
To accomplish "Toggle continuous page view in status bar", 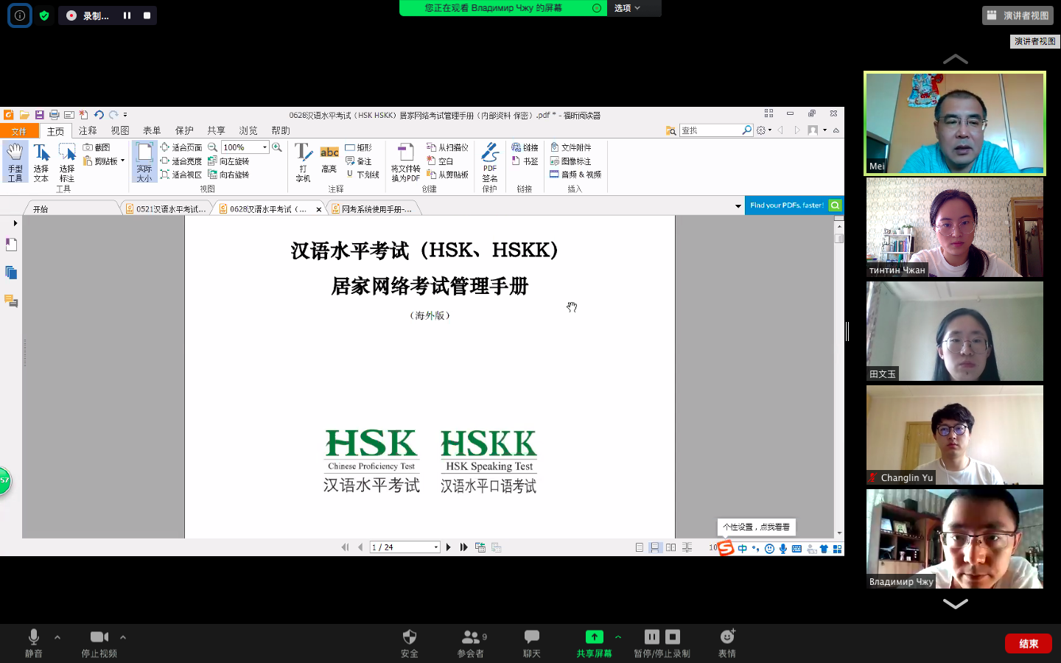I will pyautogui.click(x=655, y=547).
